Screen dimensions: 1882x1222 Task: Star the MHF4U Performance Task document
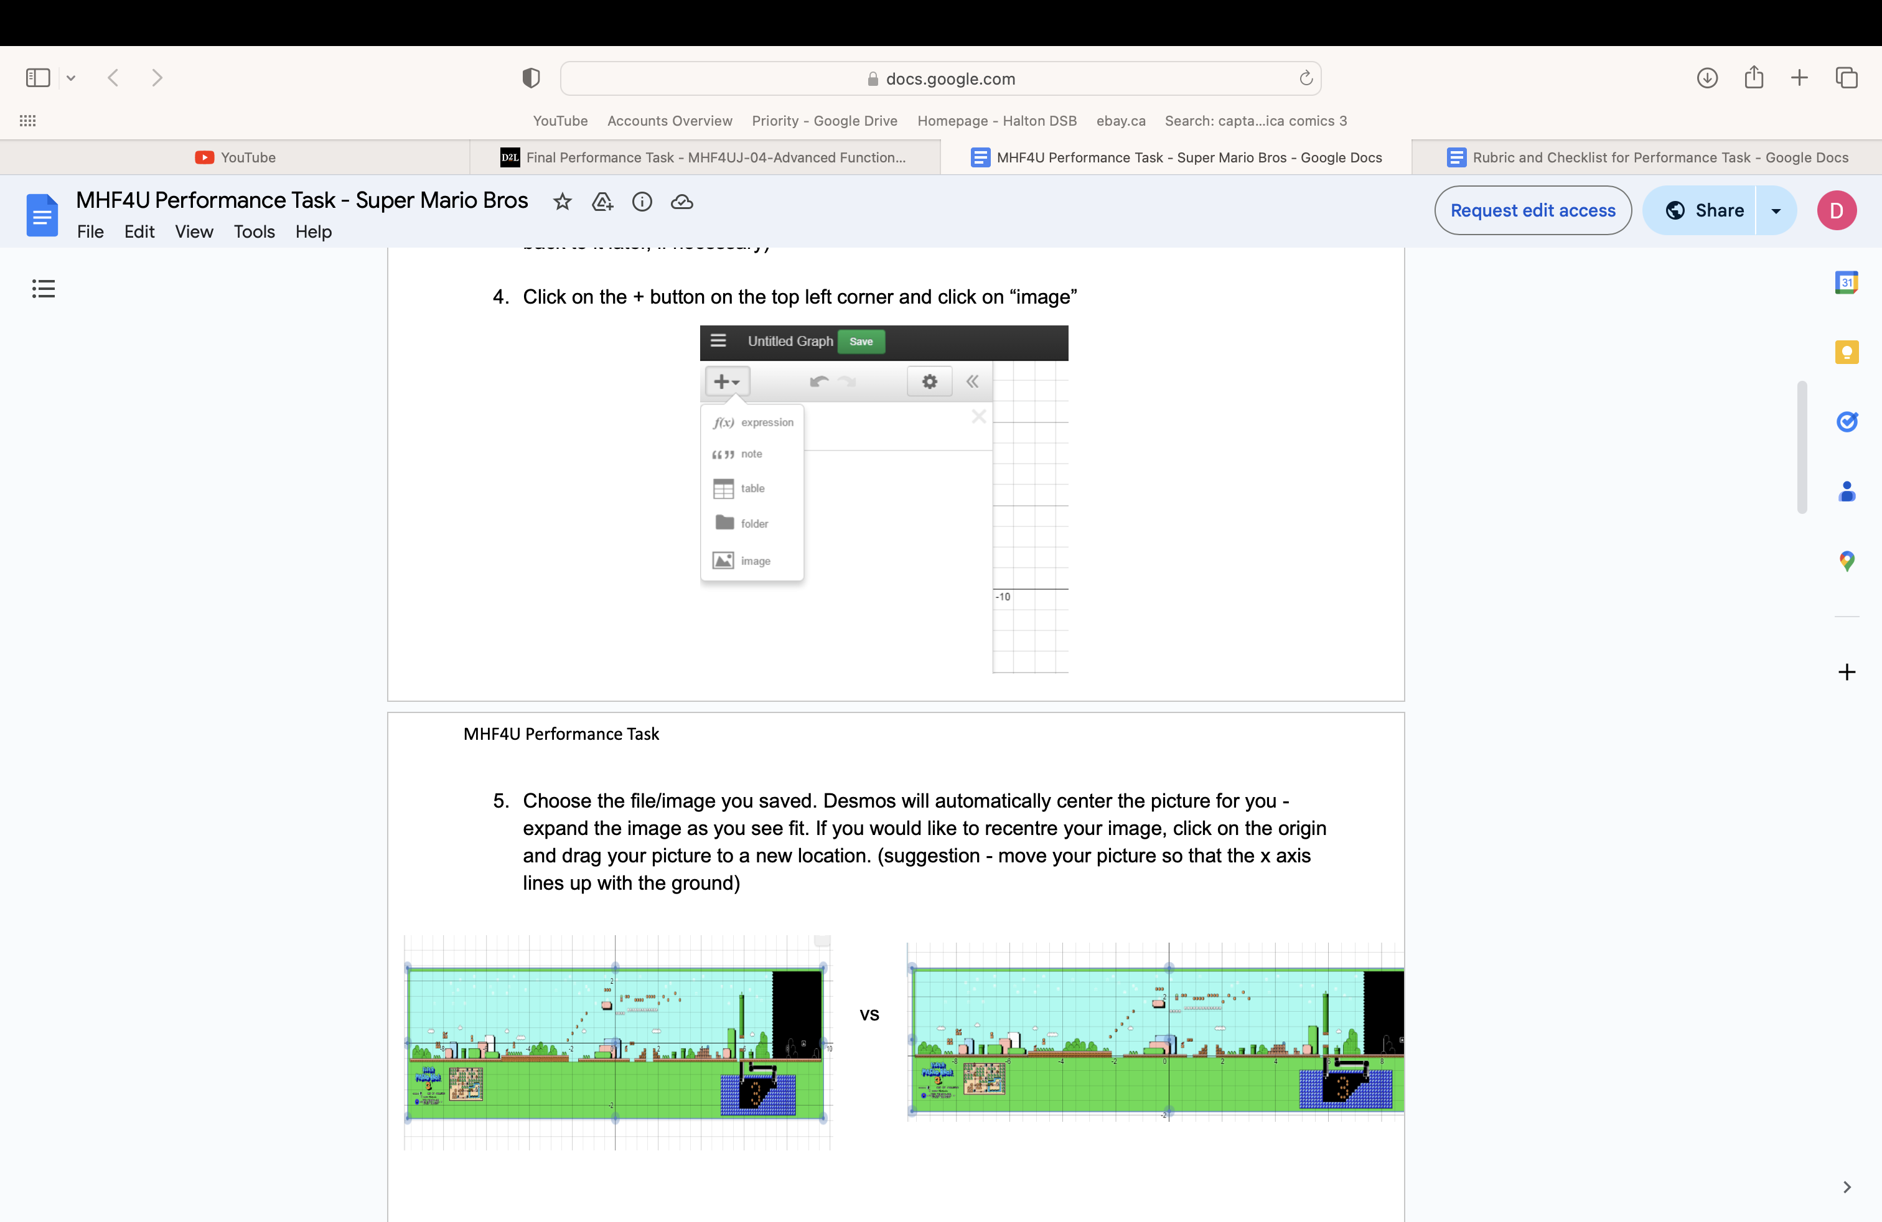coord(562,202)
